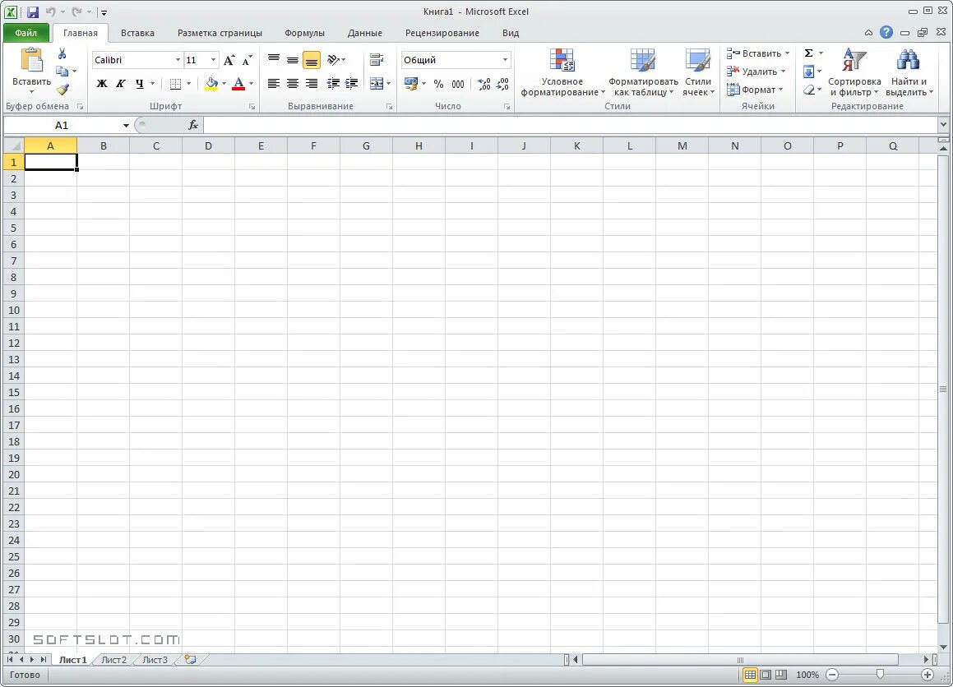Toggle bold Ж formatting

tap(102, 84)
